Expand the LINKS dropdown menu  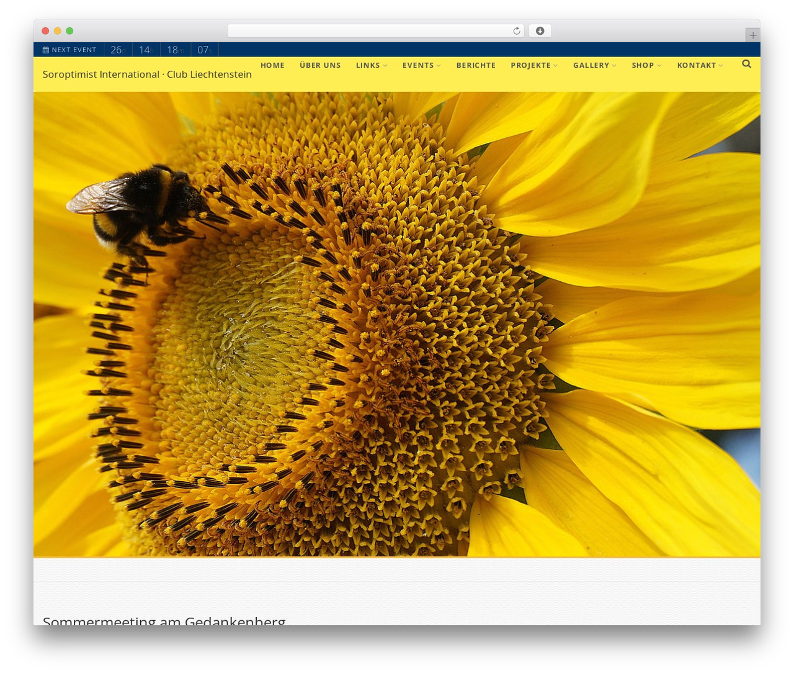[x=372, y=65]
